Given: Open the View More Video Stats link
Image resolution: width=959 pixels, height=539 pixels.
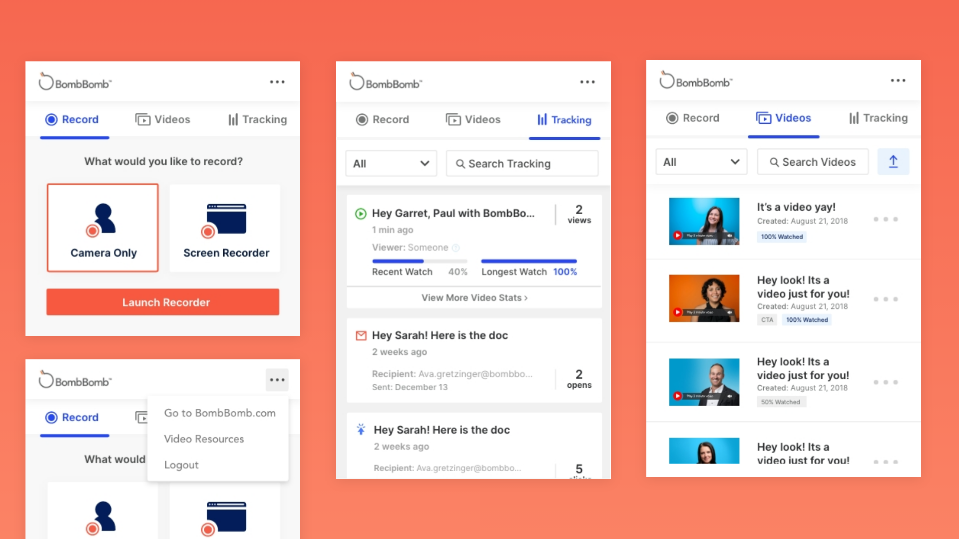Looking at the screenshot, I should pos(475,298).
